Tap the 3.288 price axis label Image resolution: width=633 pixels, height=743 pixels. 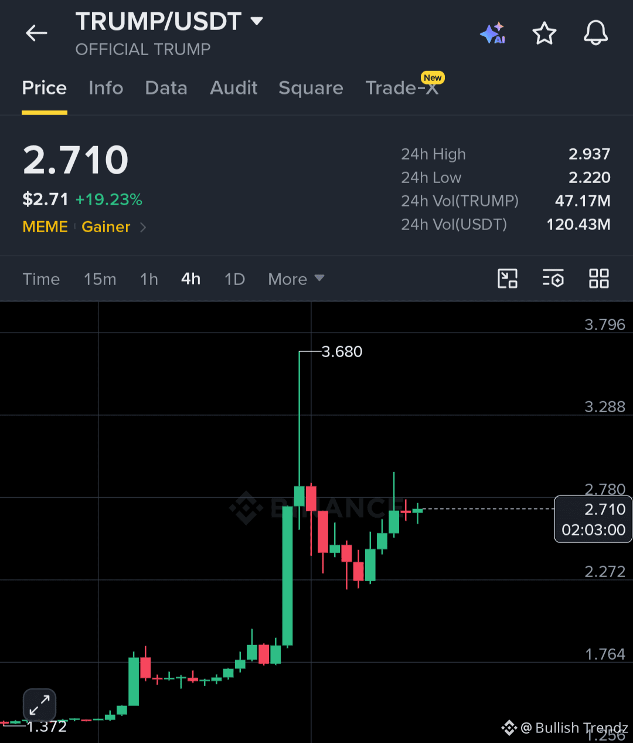pyautogui.click(x=605, y=407)
